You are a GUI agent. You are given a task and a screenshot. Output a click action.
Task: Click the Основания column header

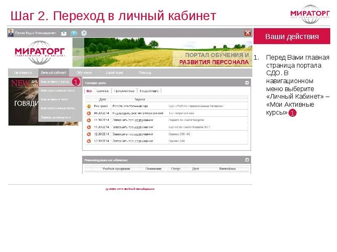click(x=153, y=169)
